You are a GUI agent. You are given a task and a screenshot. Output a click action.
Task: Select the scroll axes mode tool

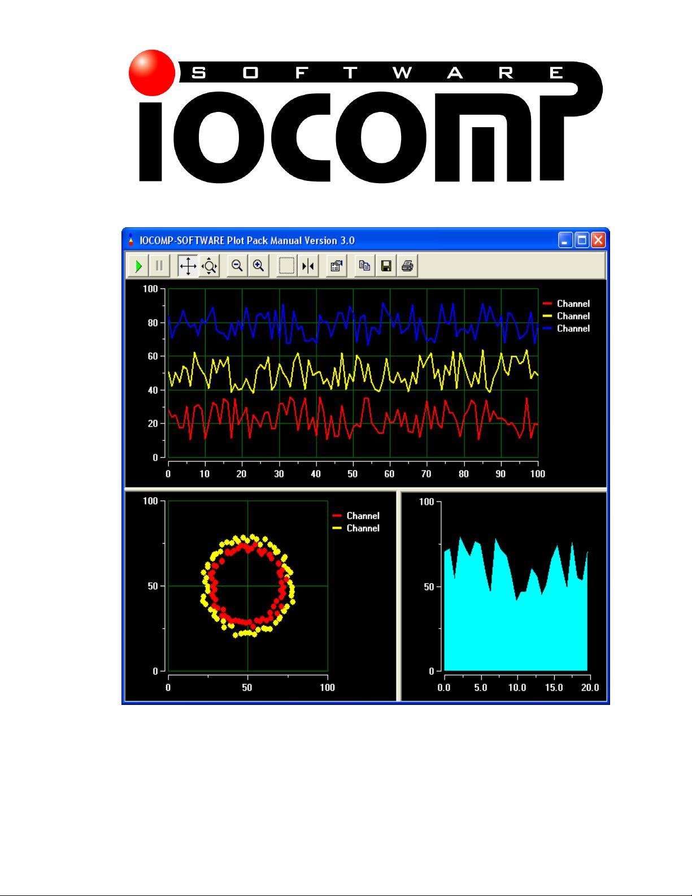[188, 266]
